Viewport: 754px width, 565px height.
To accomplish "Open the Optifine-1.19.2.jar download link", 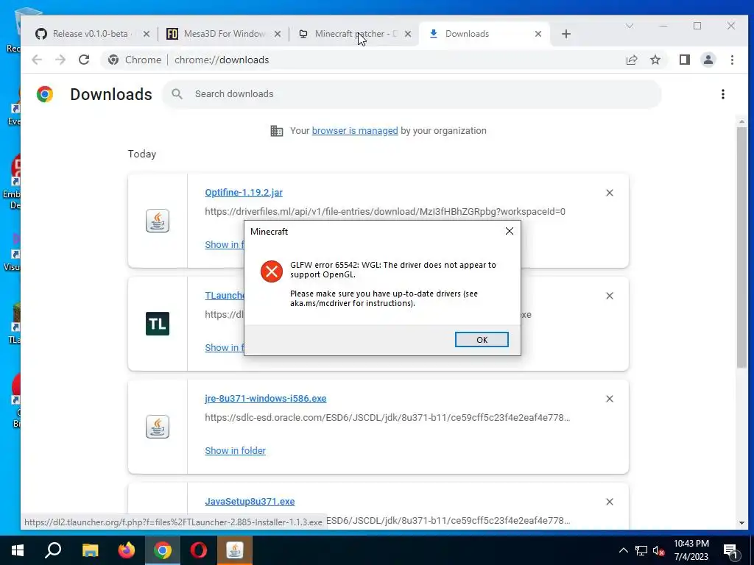I will pos(243,193).
